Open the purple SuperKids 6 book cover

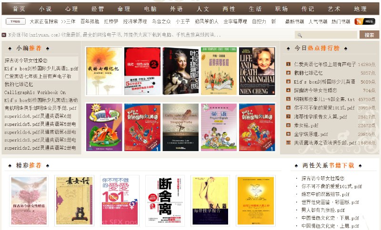pyautogui.click(x=104, y=127)
